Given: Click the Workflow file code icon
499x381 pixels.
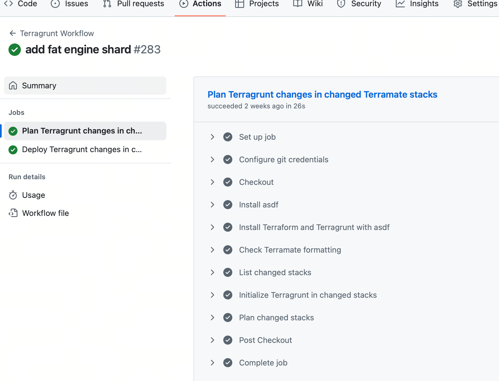Looking at the screenshot, I should (x=13, y=213).
